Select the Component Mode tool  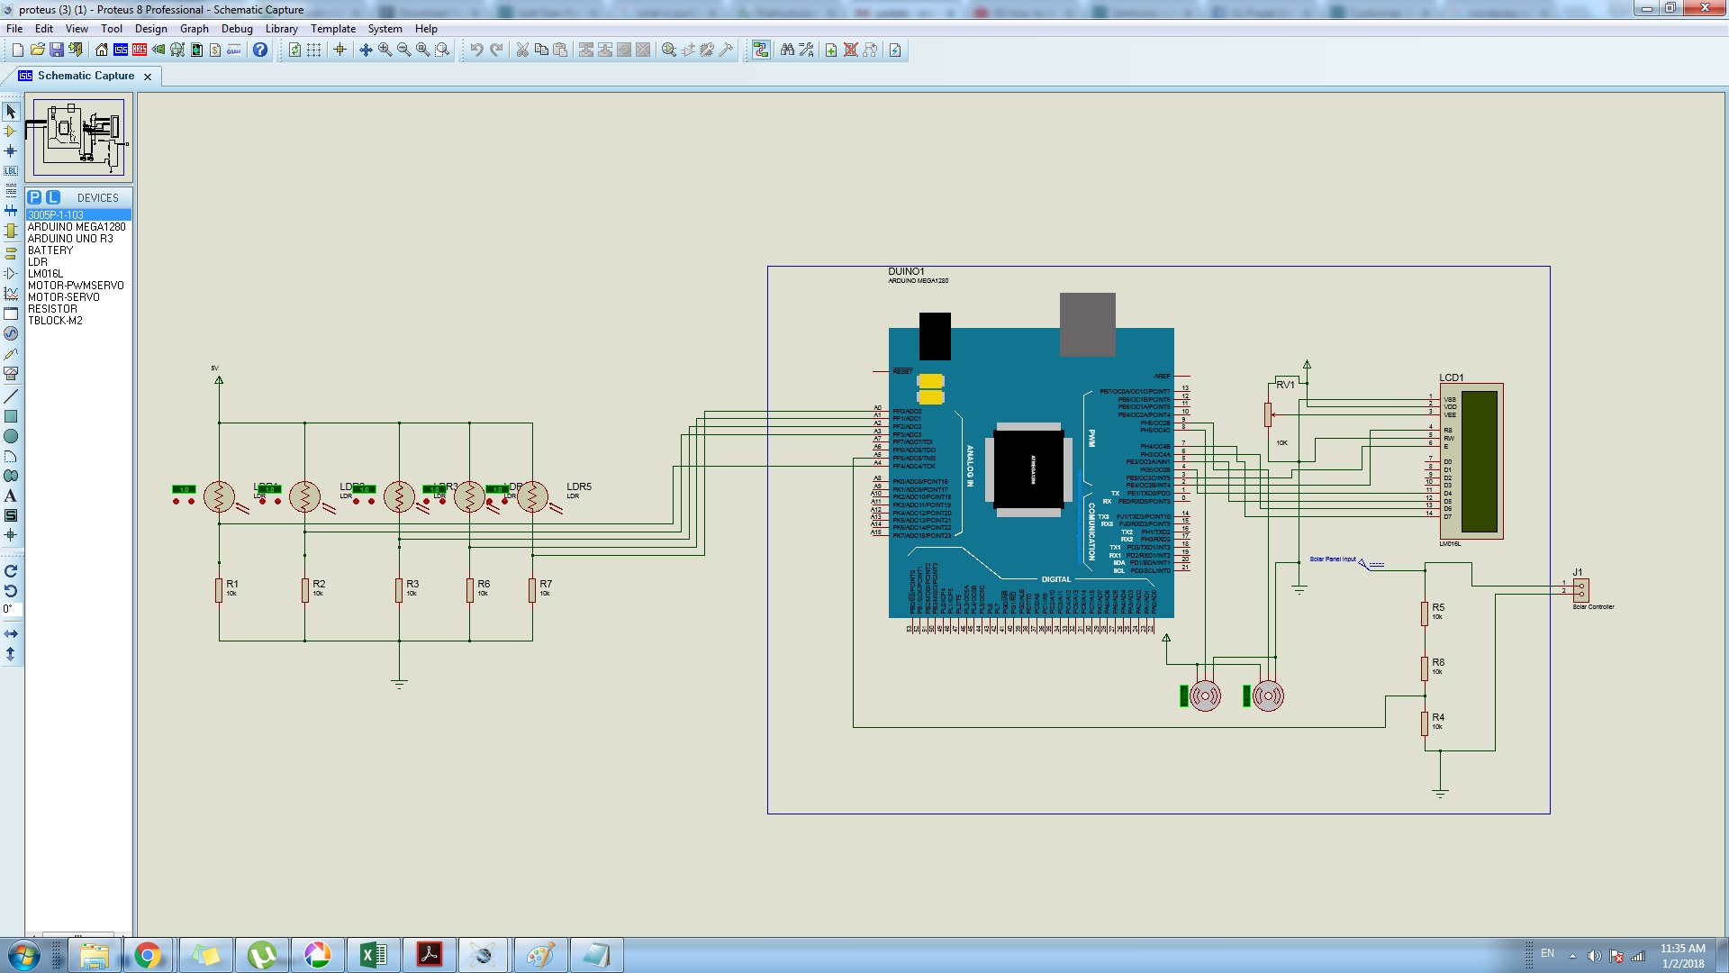11,132
